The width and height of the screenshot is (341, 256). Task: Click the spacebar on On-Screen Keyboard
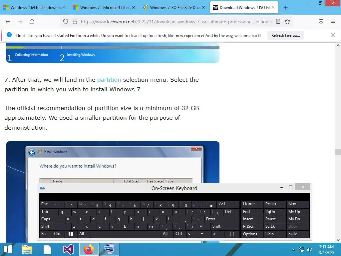point(126,234)
